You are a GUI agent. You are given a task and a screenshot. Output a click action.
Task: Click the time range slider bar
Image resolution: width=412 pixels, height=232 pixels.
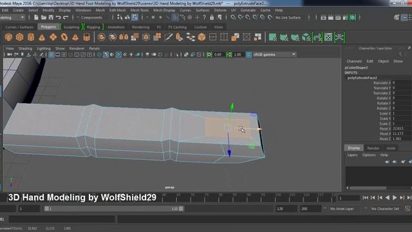[x=114, y=209]
